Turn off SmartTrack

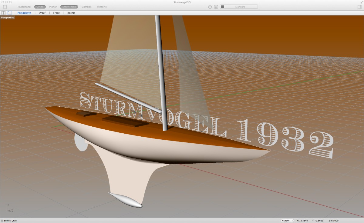(x=69, y=7)
